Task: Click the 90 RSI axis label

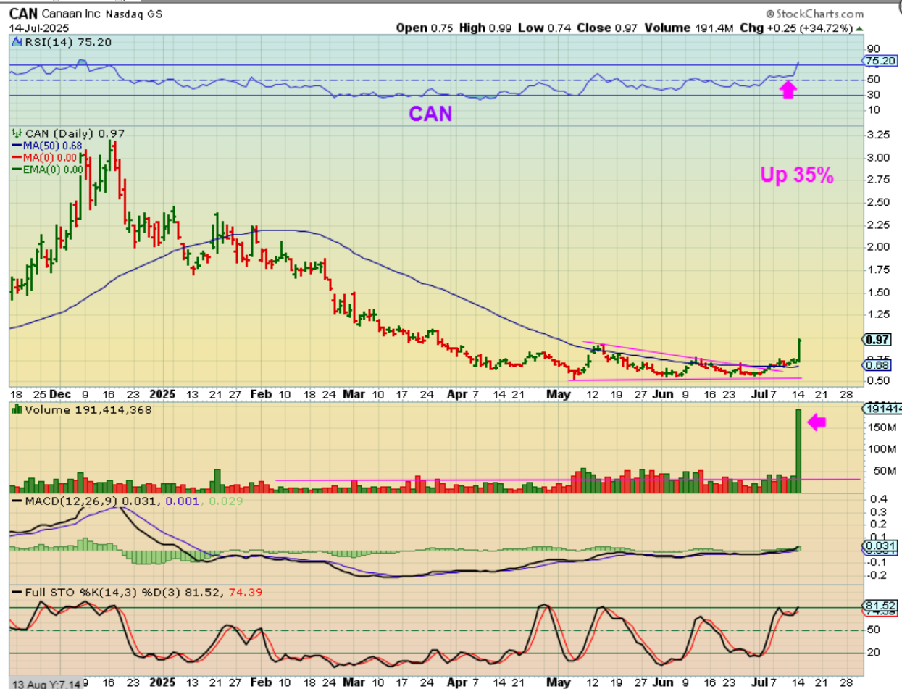Action: pyautogui.click(x=872, y=49)
